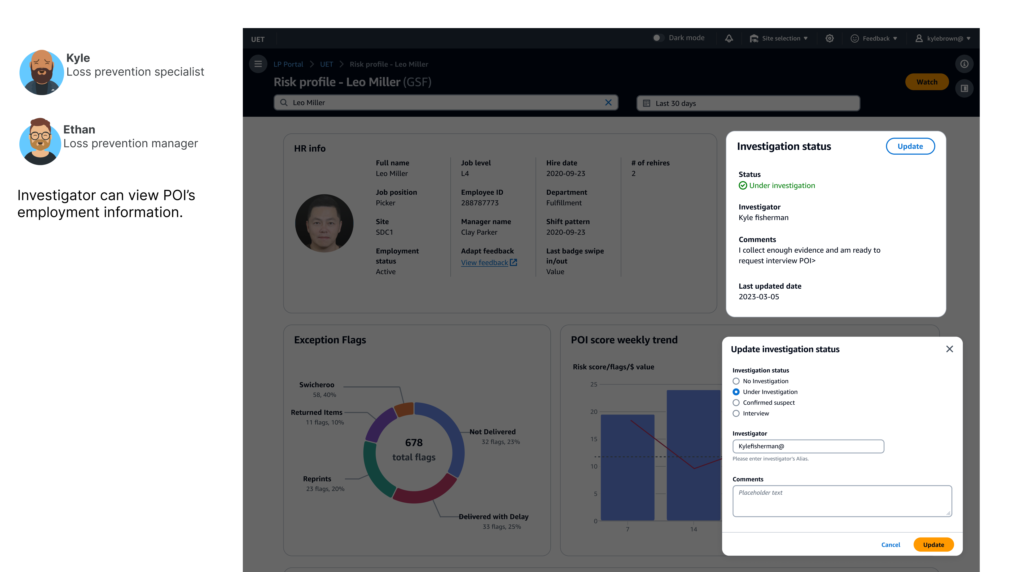The image size is (1018, 572).
Task: Navigate to LP Portal breadcrumb
Action: [x=288, y=64]
